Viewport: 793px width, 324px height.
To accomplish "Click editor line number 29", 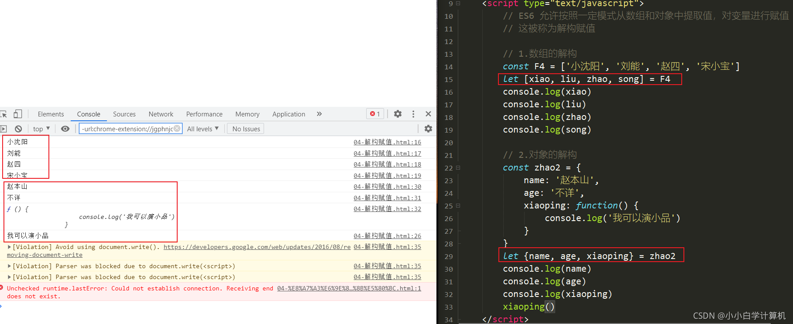I will [449, 256].
